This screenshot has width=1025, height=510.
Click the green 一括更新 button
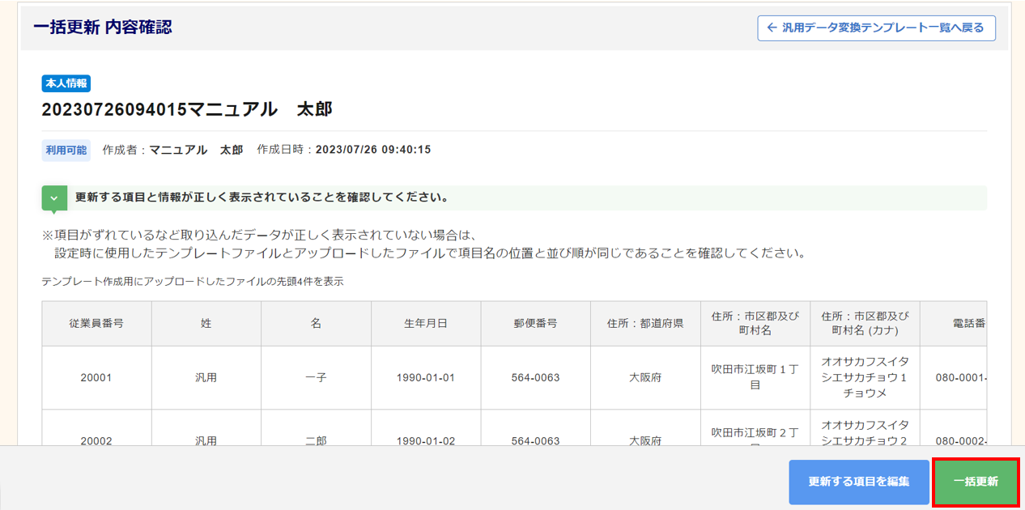point(976,482)
